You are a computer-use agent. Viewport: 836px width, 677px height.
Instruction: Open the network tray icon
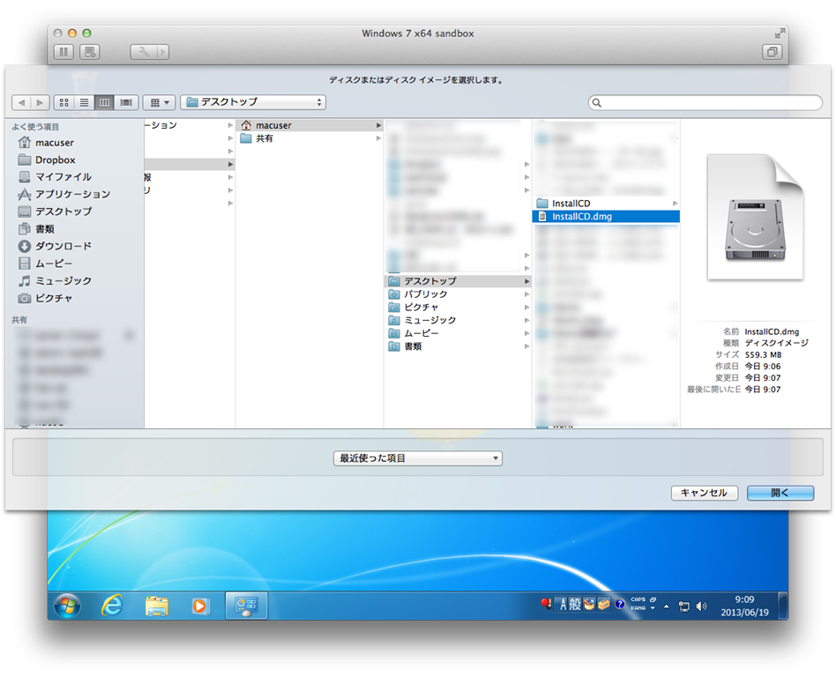(x=684, y=606)
